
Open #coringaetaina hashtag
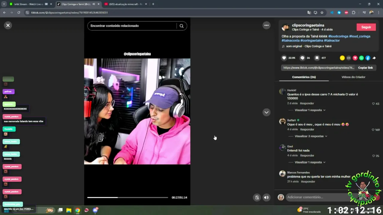click(x=312, y=41)
